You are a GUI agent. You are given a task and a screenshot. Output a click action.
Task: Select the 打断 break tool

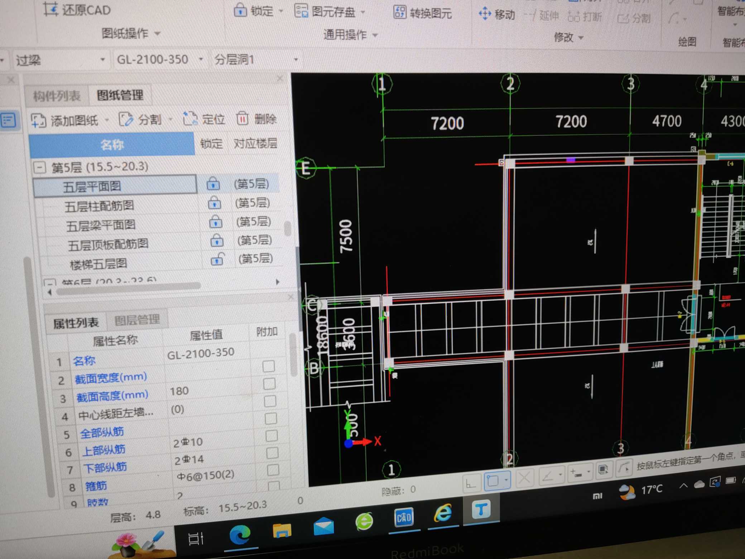pos(585,16)
